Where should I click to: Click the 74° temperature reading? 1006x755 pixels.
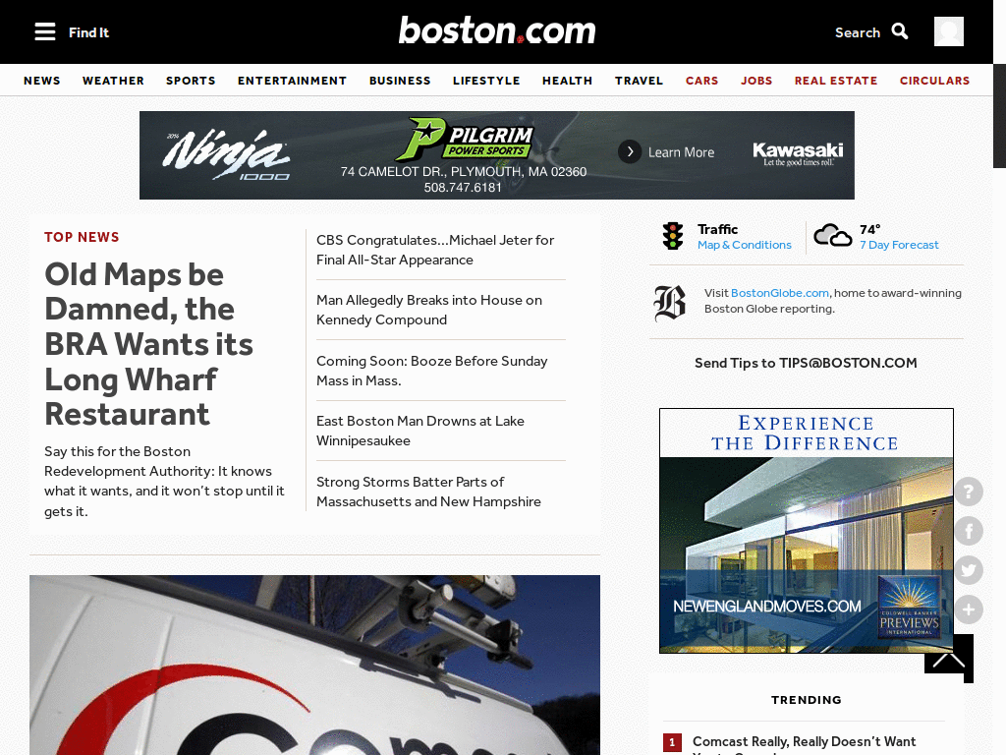(870, 229)
